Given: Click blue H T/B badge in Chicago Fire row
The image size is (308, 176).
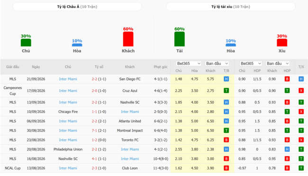Looking at the screenshot, I should point(226,111).
